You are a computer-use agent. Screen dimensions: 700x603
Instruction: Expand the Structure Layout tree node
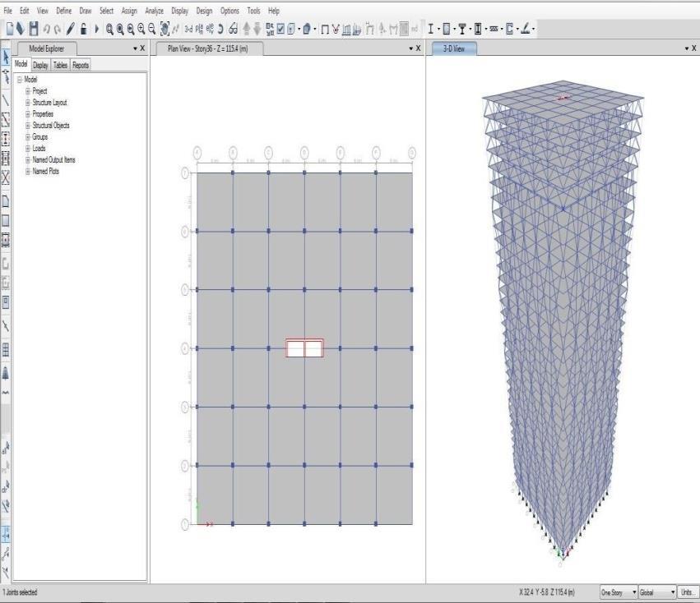[28, 103]
